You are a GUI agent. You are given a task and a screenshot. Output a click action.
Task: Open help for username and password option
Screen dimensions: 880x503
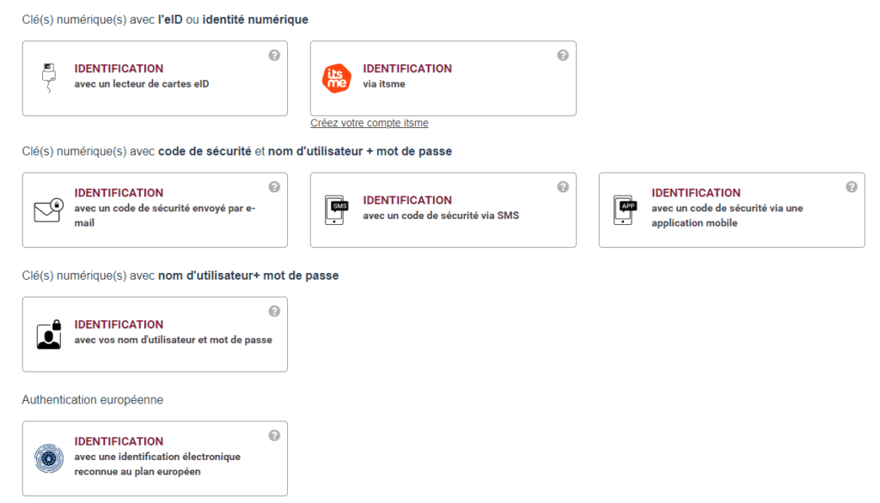click(x=274, y=311)
